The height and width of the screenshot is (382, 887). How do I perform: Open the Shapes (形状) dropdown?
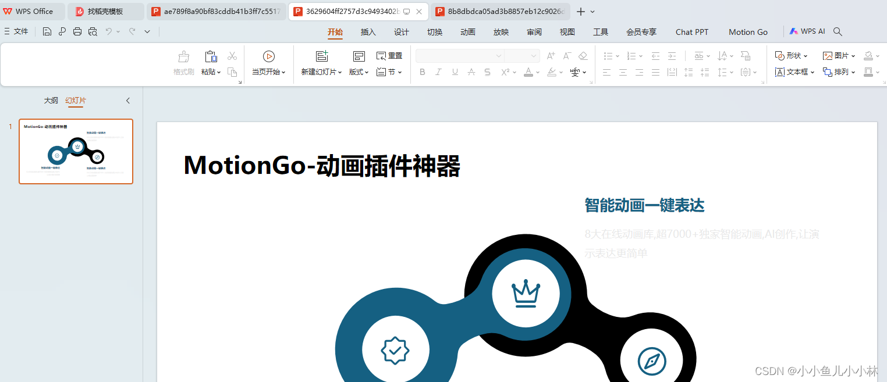(x=792, y=56)
